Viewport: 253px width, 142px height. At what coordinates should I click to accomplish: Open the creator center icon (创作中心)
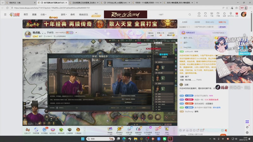[x=231, y=14]
